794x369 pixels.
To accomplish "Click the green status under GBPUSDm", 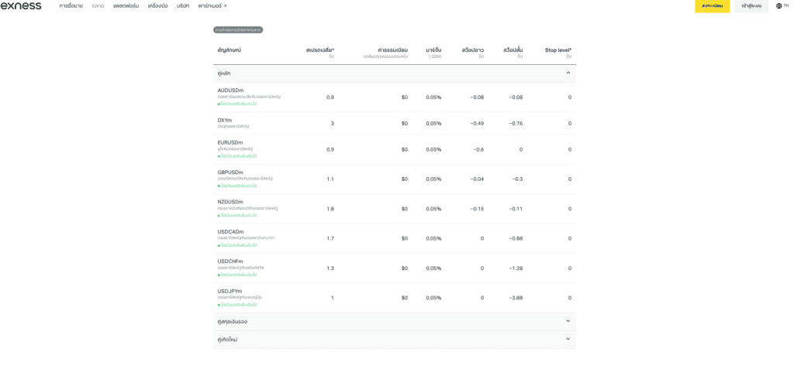I will [238, 186].
